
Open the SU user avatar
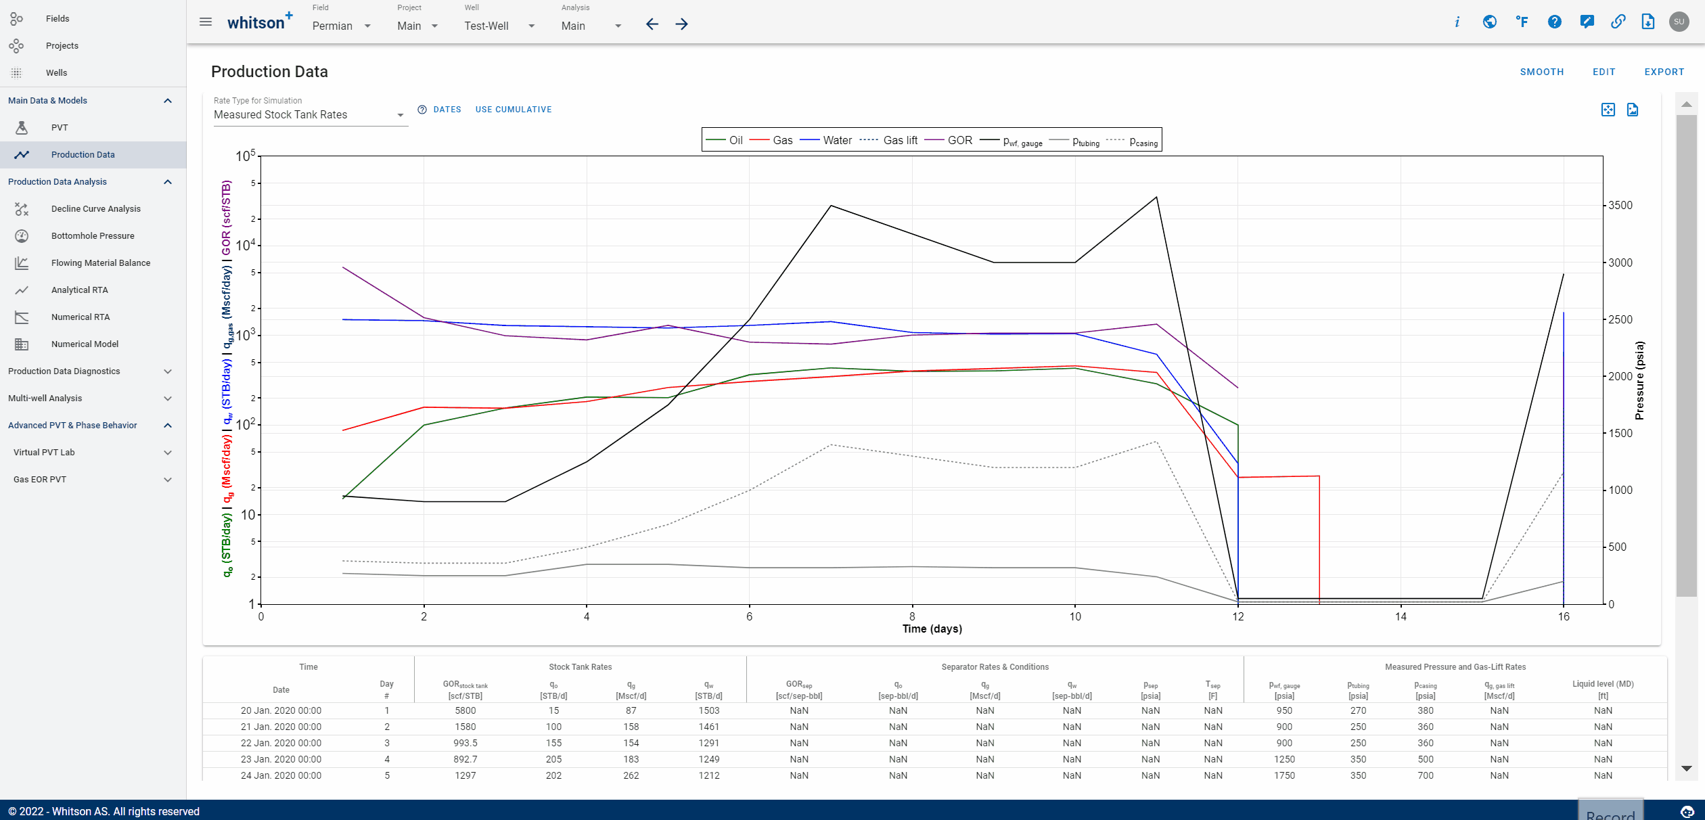tap(1679, 22)
